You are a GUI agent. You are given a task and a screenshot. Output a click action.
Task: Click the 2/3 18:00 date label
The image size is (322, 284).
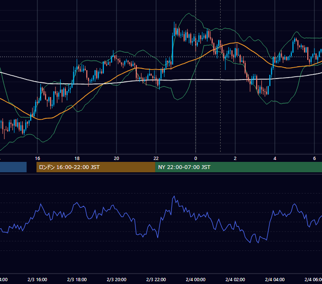point(77,279)
